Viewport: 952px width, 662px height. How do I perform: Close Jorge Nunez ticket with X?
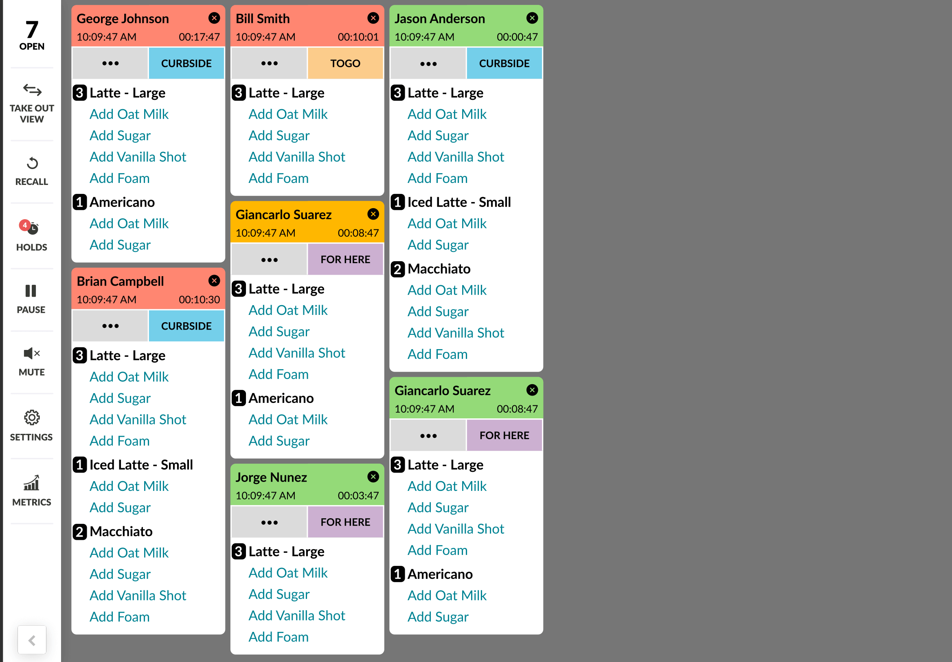373,477
